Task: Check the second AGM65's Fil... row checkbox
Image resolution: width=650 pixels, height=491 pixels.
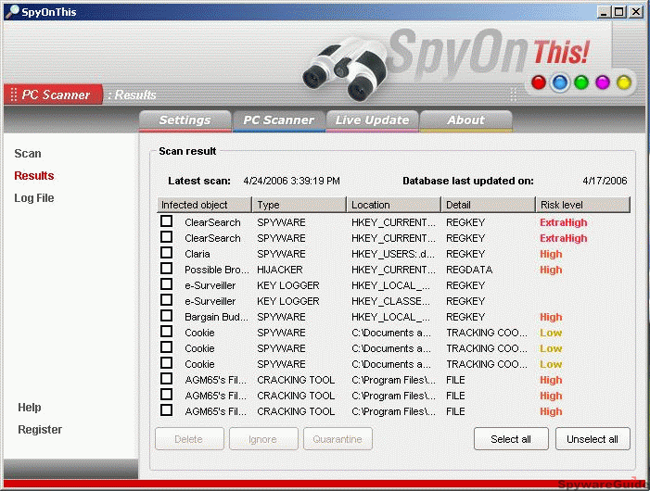Action: tap(167, 394)
